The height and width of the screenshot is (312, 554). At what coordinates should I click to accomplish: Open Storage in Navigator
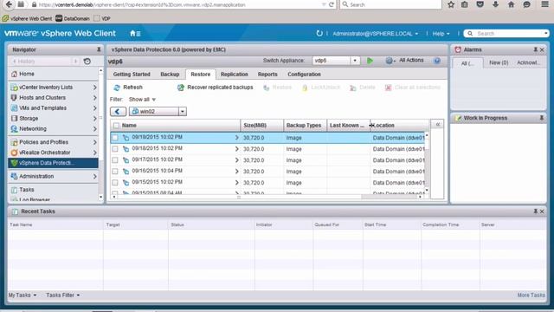pos(53,119)
